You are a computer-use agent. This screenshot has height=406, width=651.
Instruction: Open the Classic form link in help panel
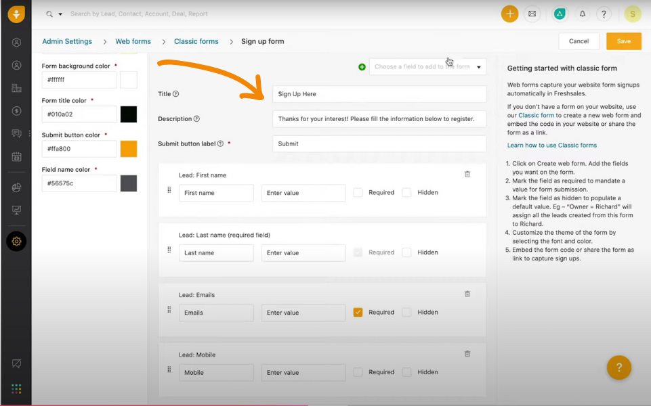[536, 115]
